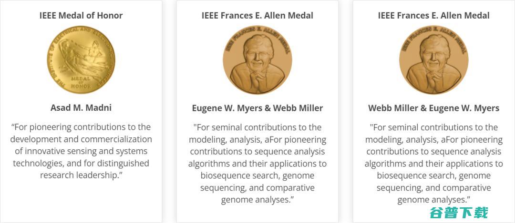Click 'development and commercialization' text line
The width and height of the screenshot is (515, 223).
tap(81, 139)
